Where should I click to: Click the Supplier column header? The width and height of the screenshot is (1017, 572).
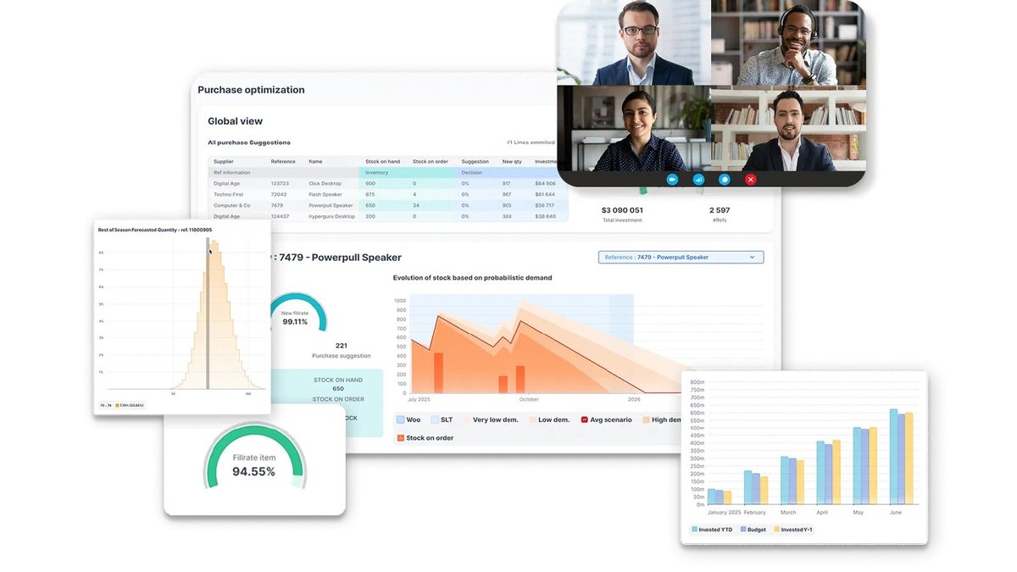click(224, 161)
